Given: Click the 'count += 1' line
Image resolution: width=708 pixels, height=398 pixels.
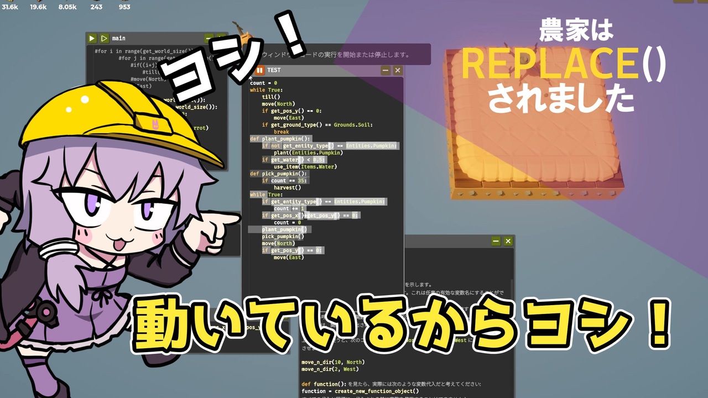Looking at the screenshot, I should (289, 208).
